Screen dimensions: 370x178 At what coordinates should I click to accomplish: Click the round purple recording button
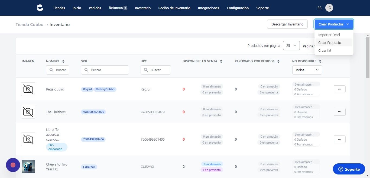tap(13, 165)
